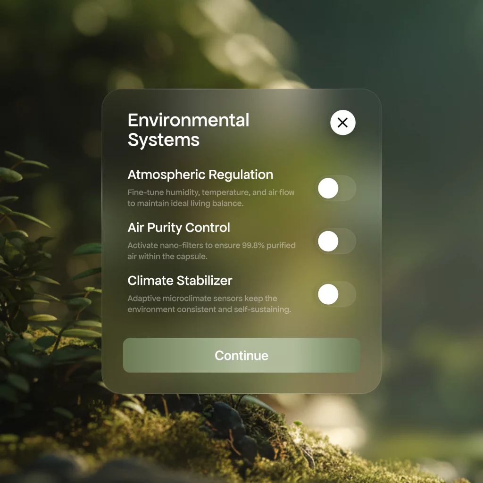Click the empty track of Climate Stabilizer switch
The width and height of the screenshot is (483, 483).
[348, 294]
